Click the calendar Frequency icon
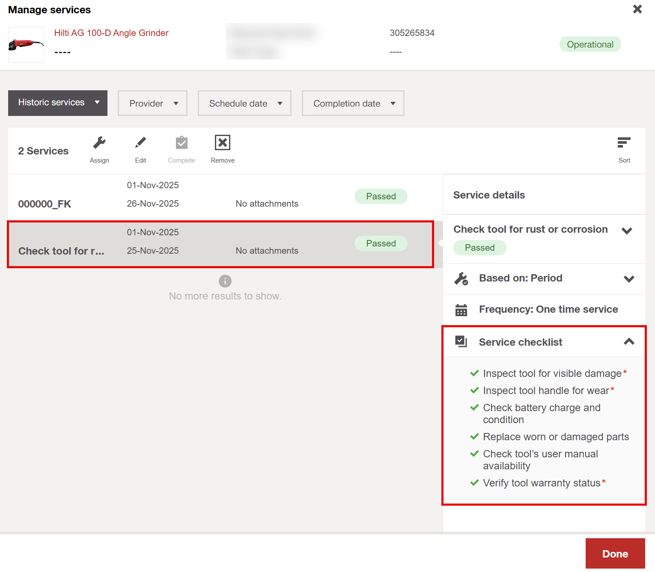Viewport: 655px width, 572px height. (461, 310)
